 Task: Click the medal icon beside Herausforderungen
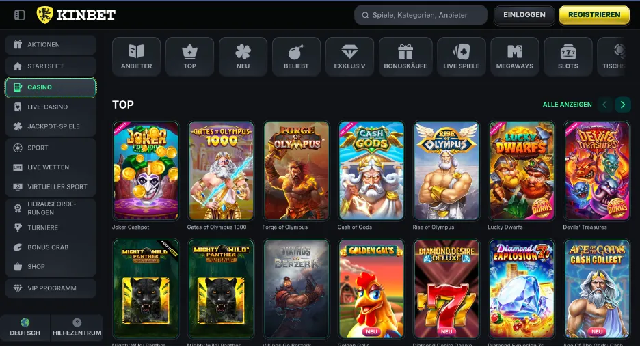click(18, 208)
